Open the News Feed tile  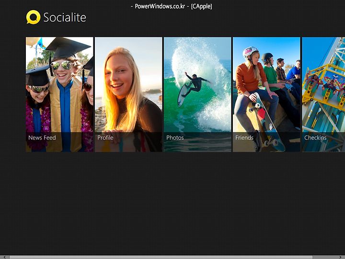(x=59, y=94)
